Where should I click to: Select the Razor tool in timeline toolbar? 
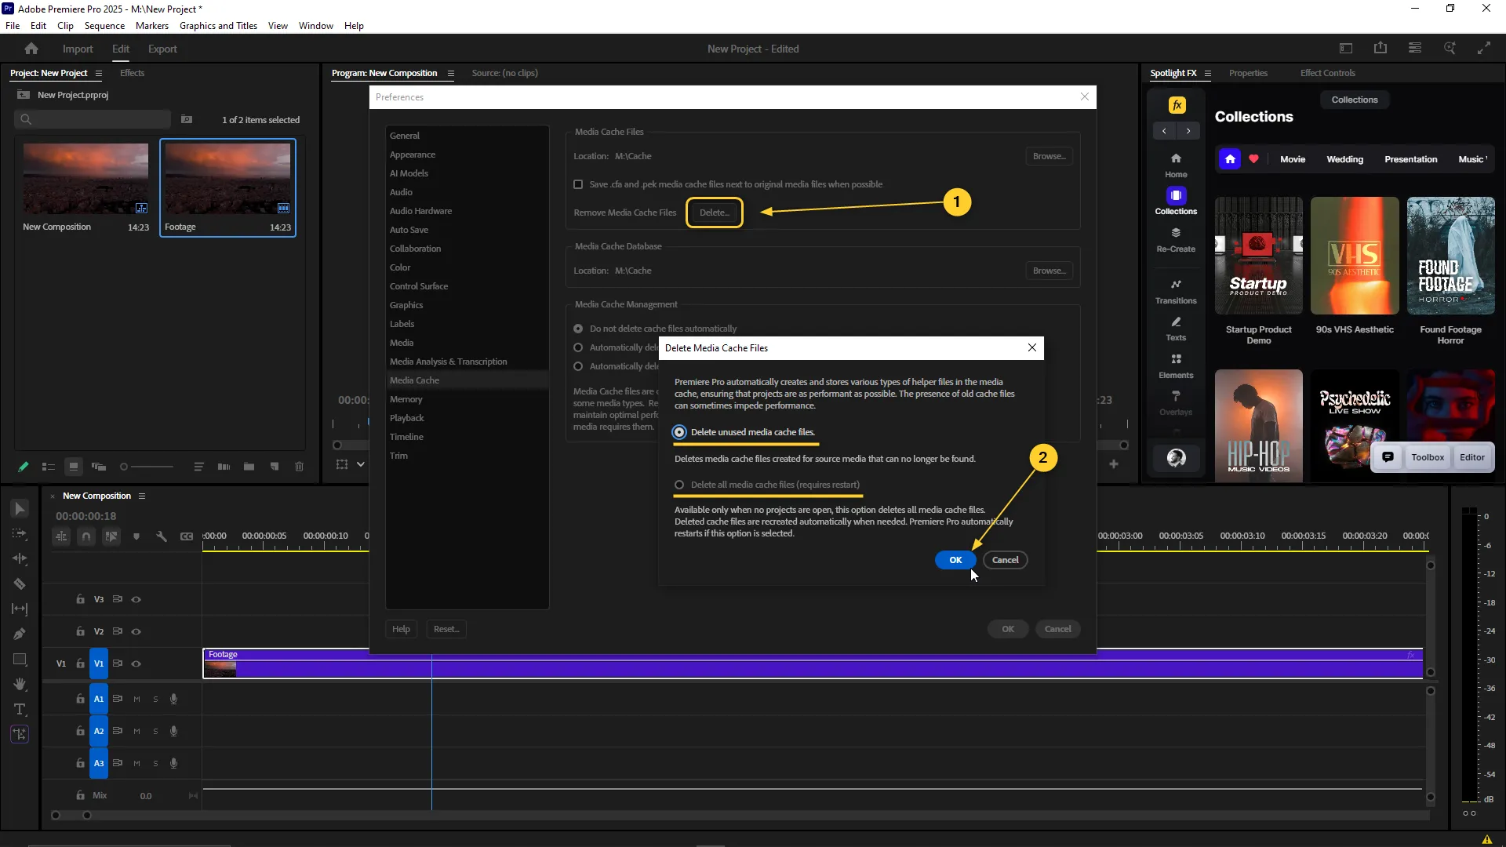20,584
